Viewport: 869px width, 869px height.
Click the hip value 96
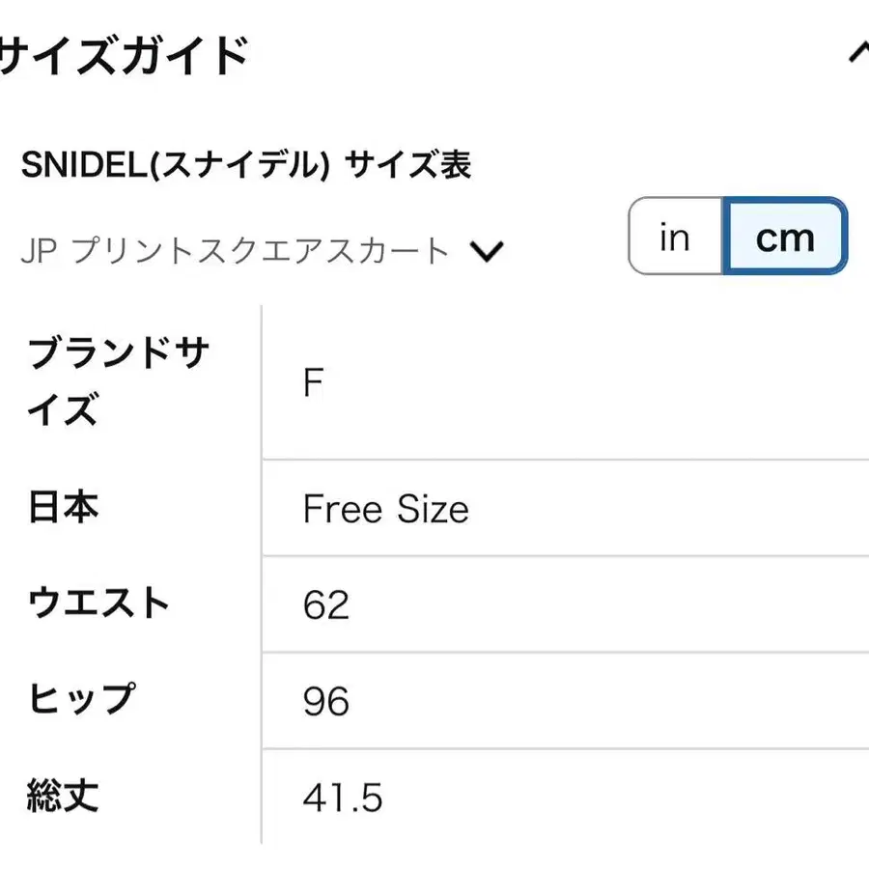325,702
